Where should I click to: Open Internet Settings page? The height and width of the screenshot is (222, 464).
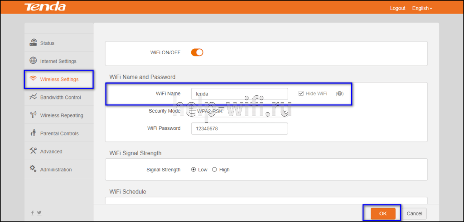(59, 61)
